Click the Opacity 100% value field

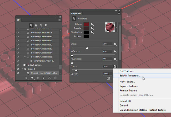tap(107, 74)
